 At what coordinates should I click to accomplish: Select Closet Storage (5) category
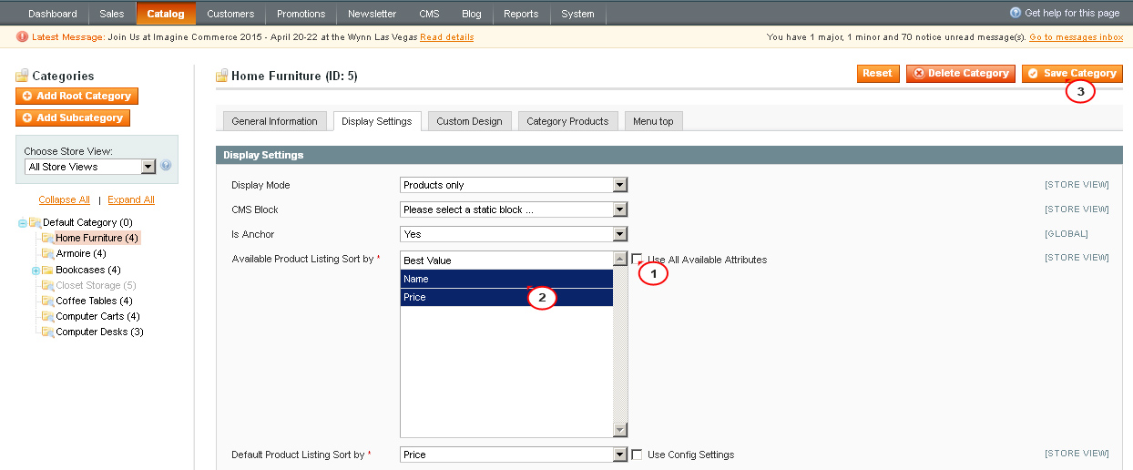[x=96, y=285]
